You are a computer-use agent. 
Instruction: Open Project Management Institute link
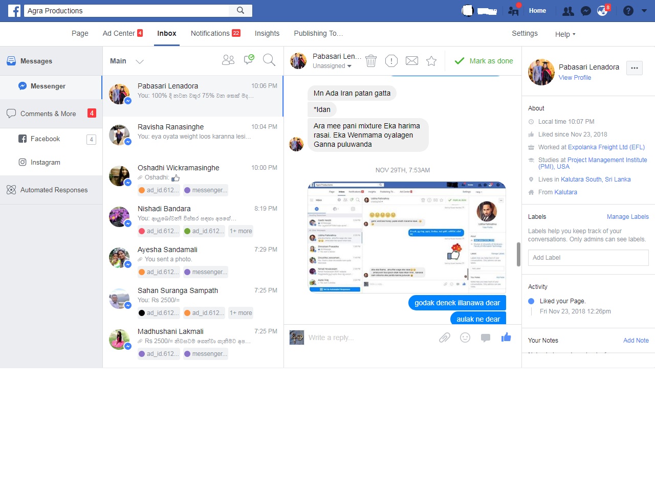593,163
